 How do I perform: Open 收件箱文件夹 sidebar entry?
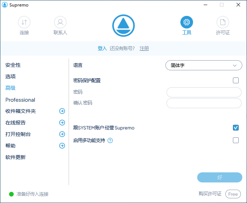click(21, 111)
